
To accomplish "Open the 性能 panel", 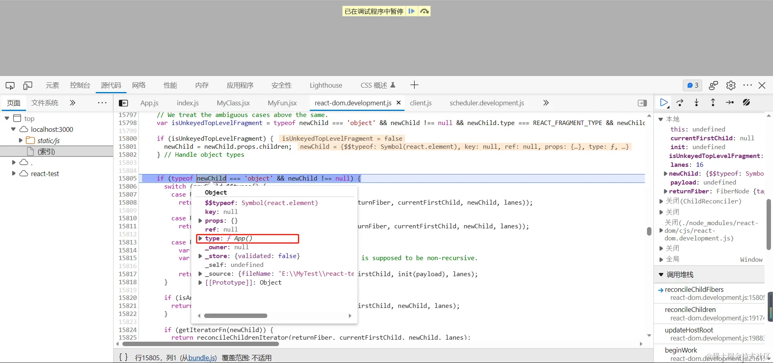I will (170, 85).
